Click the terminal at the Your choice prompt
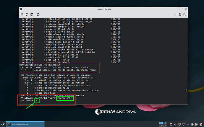204x127 pixels. click(37, 101)
